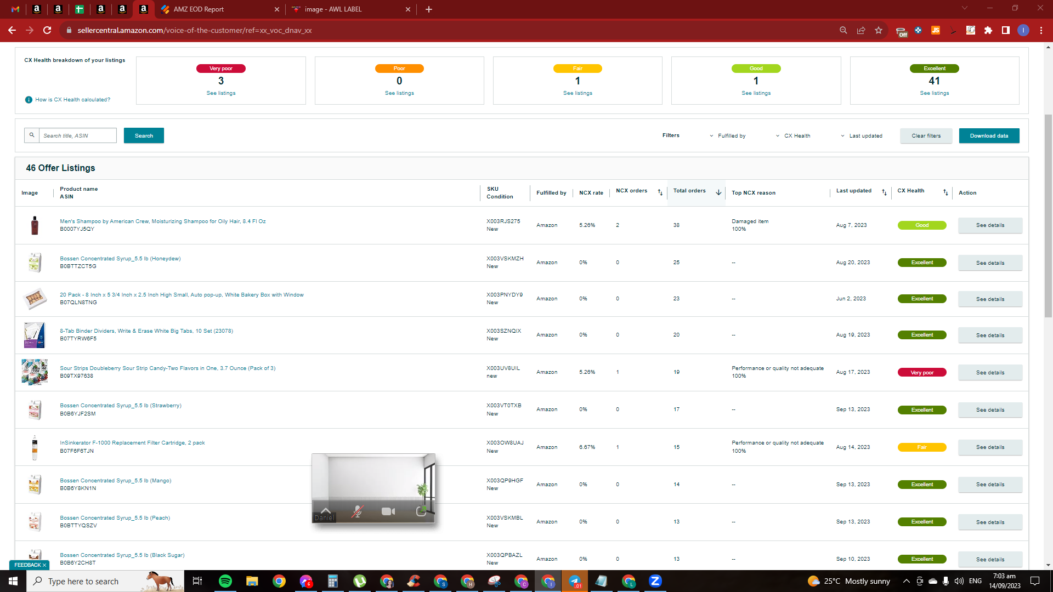The image size is (1053, 592).
Task: Expand the CX Health filter dropdown
Action: point(793,136)
